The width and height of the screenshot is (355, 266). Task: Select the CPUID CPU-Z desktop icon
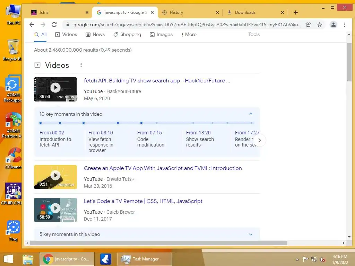[12, 194]
